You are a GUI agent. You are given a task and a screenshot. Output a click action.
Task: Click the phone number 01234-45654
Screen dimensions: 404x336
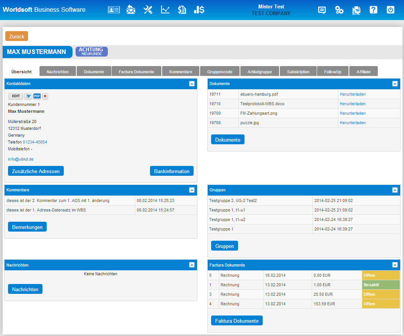[35, 142]
